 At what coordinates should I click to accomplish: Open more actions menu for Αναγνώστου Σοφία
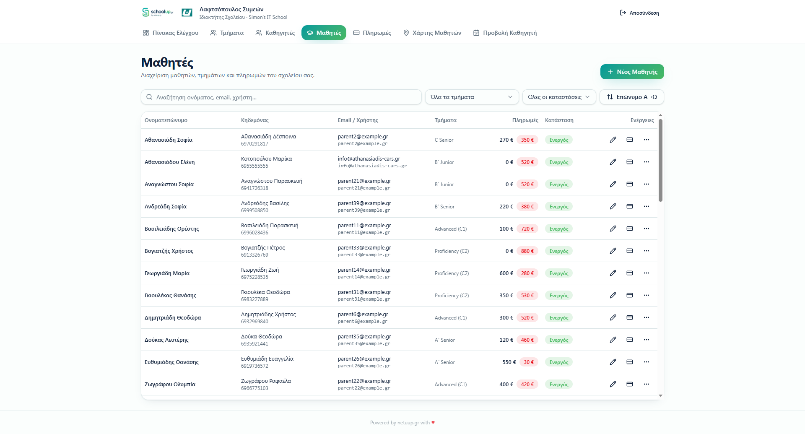(x=647, y=184)
